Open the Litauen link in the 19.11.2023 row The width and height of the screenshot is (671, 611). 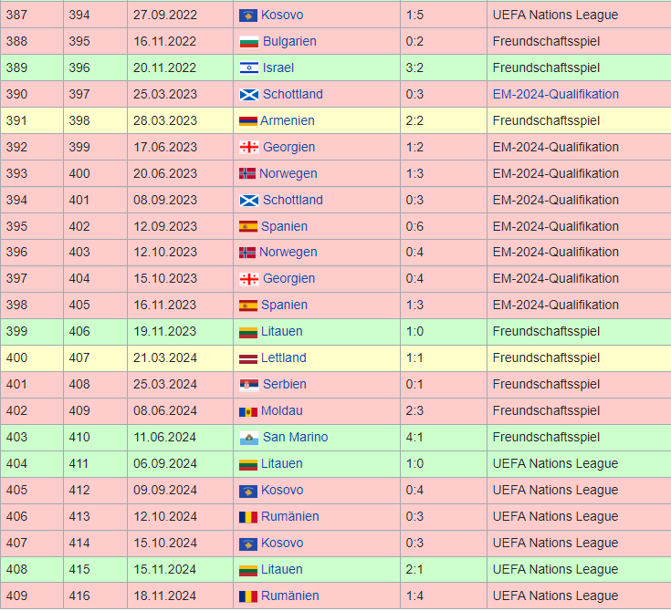281,332
